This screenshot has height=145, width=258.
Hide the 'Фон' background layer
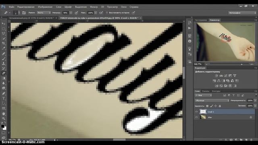(196, 117)
